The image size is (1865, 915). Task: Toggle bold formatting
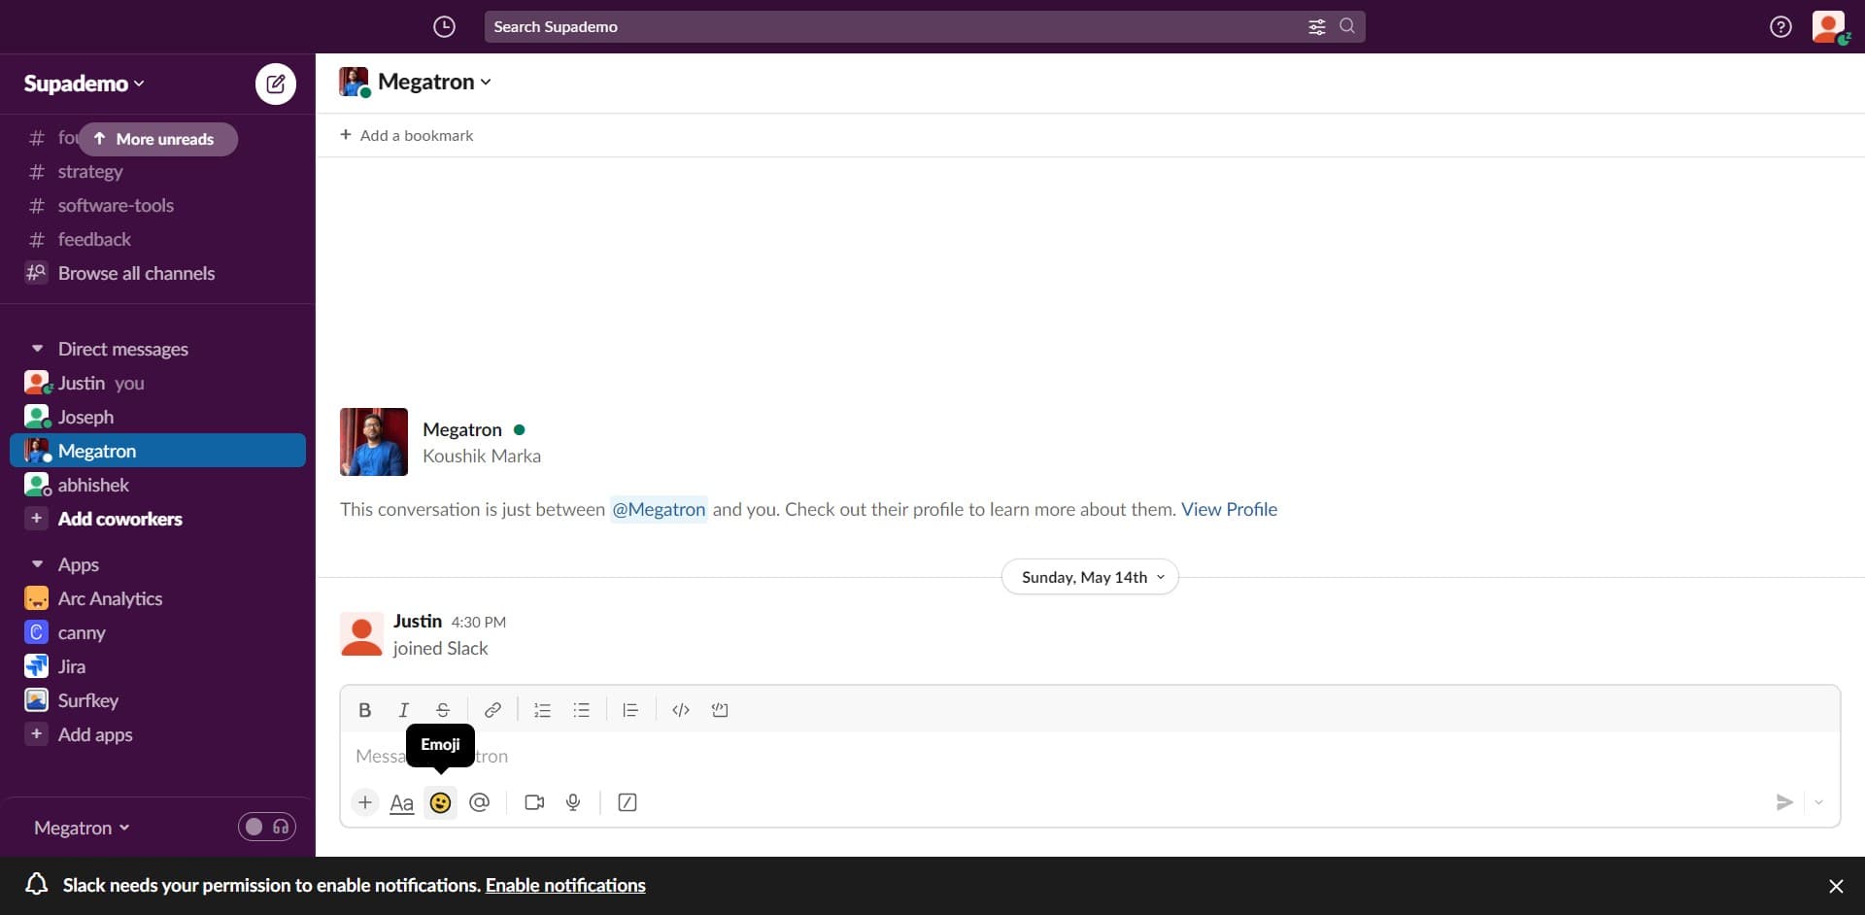click(364, 710)
